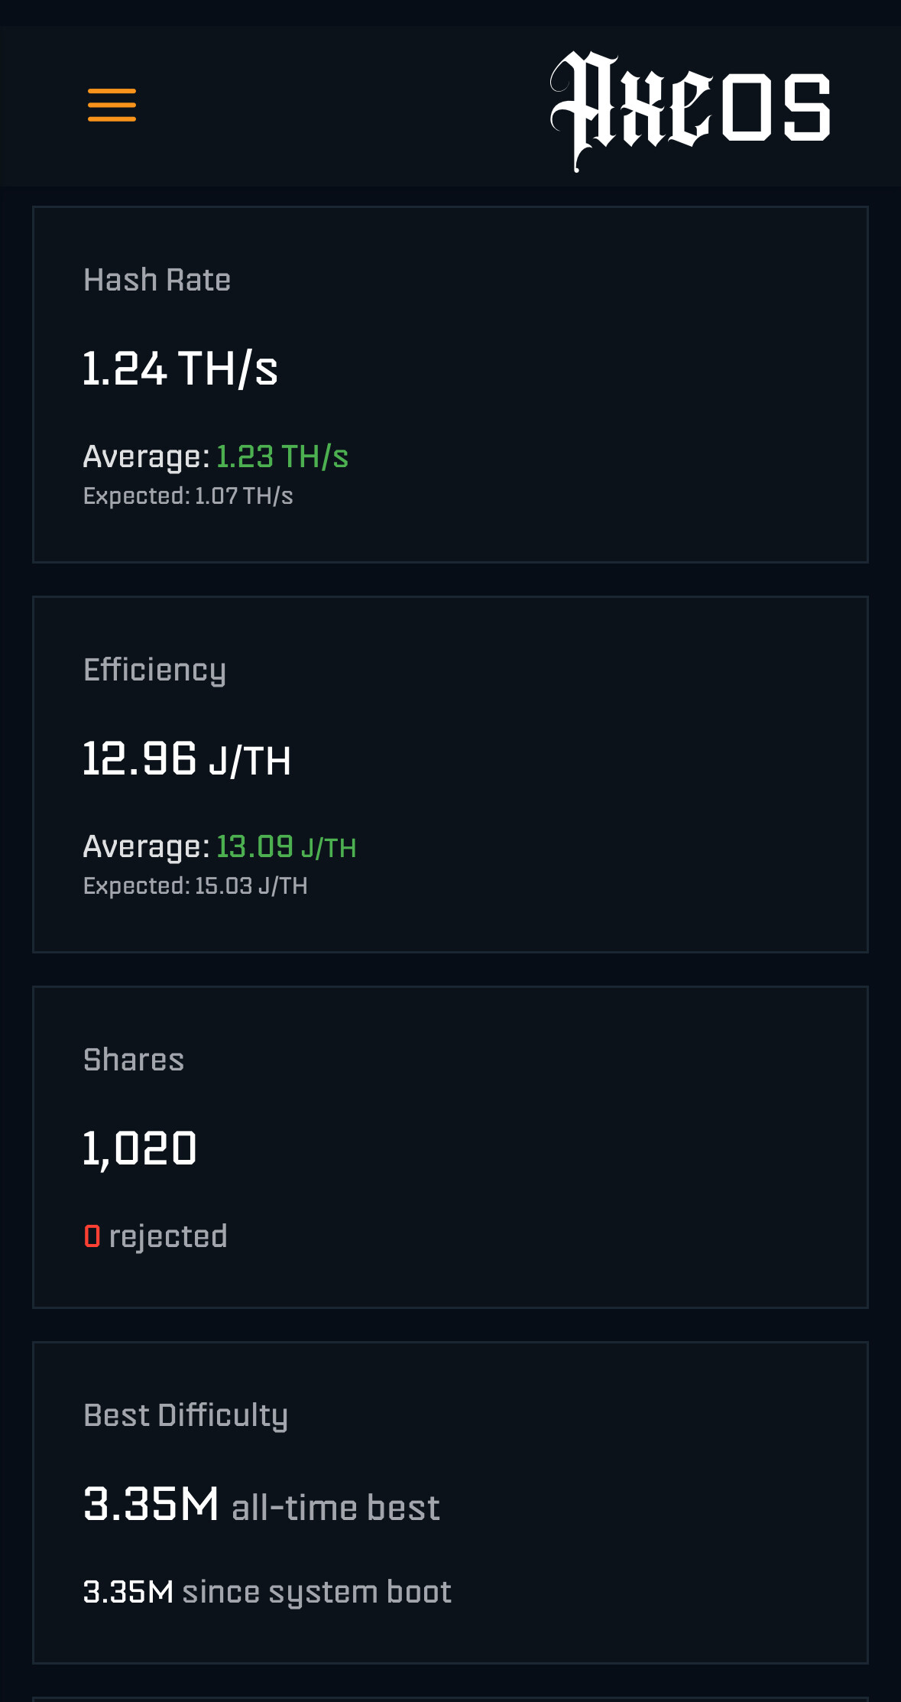Screen dimensions: 901x1702
Task: Click the red 0 rejected count
Action: point(92,1236)
